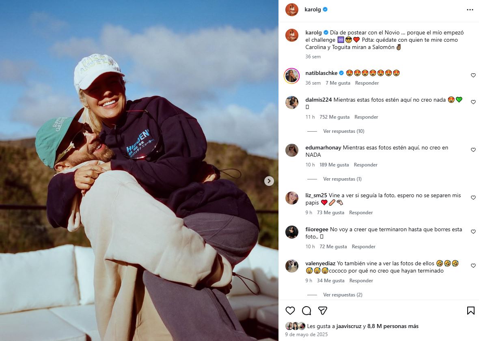Open the comment bubble icon

[x=306, y=311]
